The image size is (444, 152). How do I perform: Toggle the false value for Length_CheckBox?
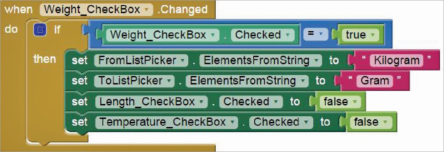(336, 101)
